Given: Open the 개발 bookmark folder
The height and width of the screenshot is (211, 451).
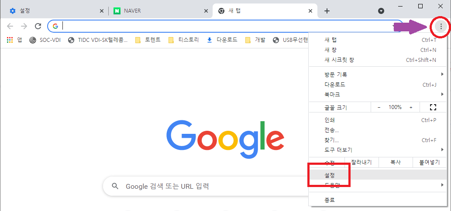Looking at the screenshot, I should point(255,40).
